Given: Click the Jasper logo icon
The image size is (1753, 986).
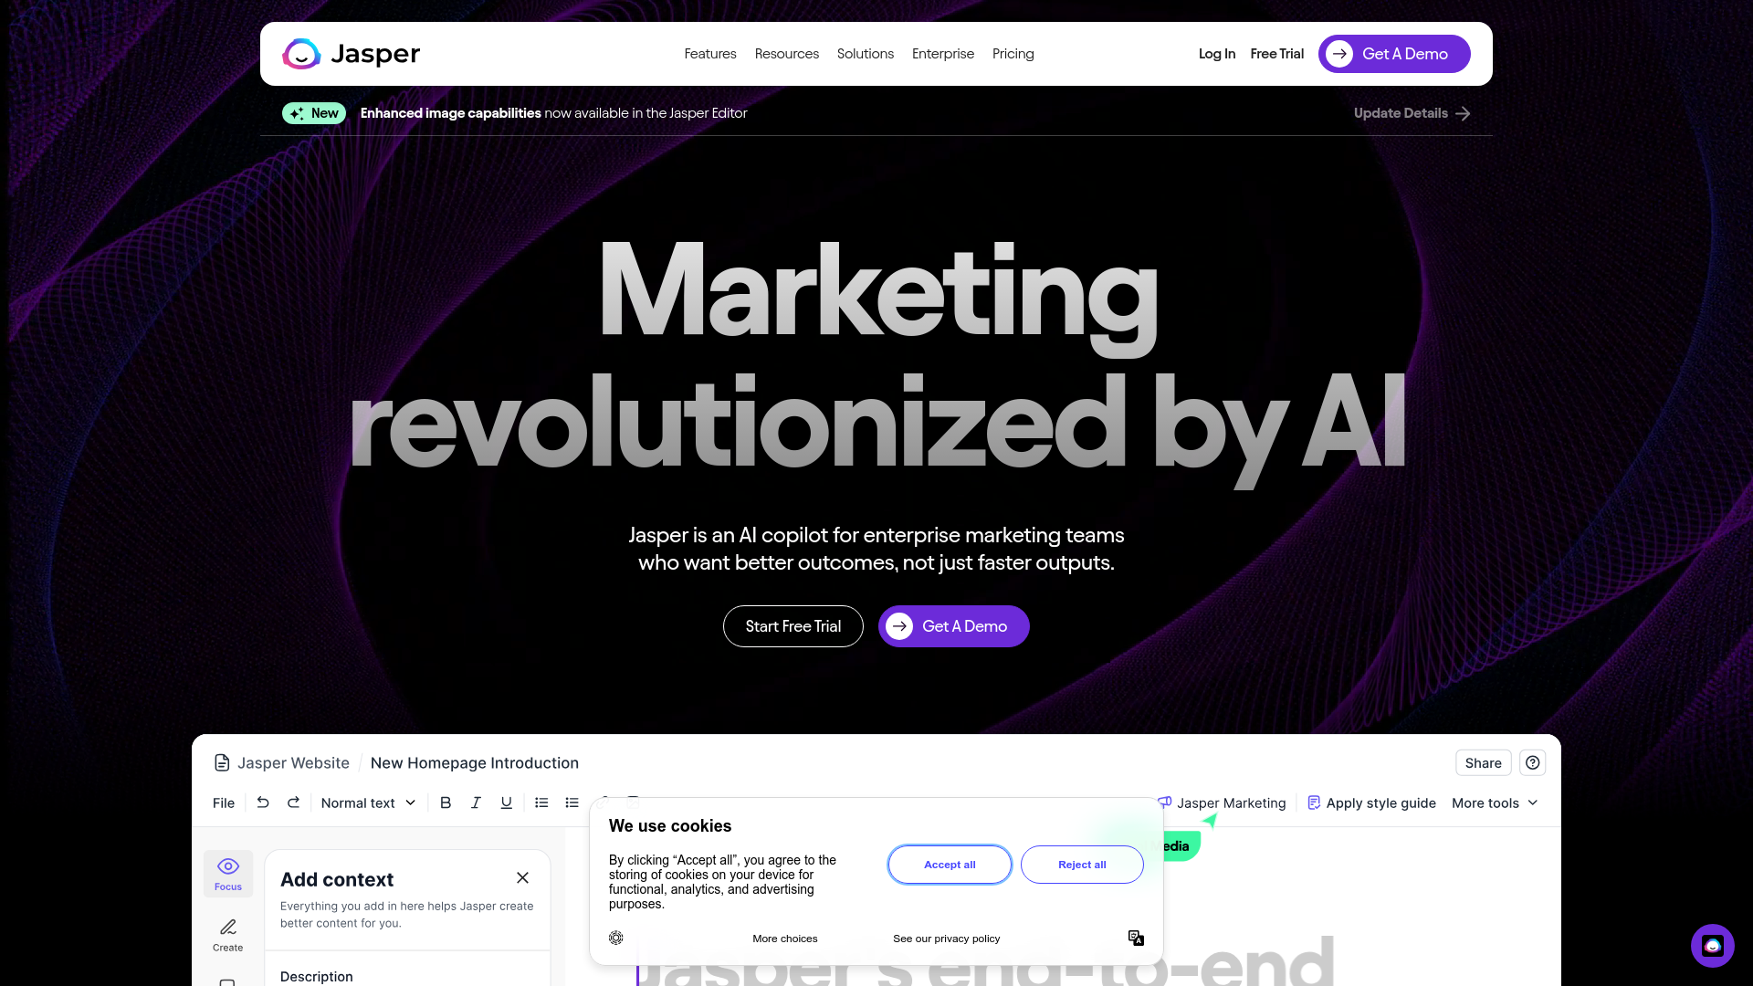Looking at the screenshot, I should click(x=301, y=54).
